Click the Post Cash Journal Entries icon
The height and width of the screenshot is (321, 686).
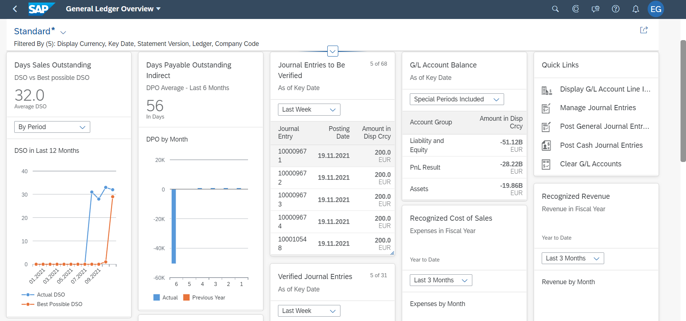point(546,146)
